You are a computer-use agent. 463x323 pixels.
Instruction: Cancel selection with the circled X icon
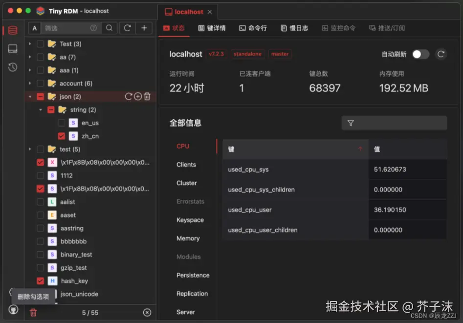pos(147,312)
